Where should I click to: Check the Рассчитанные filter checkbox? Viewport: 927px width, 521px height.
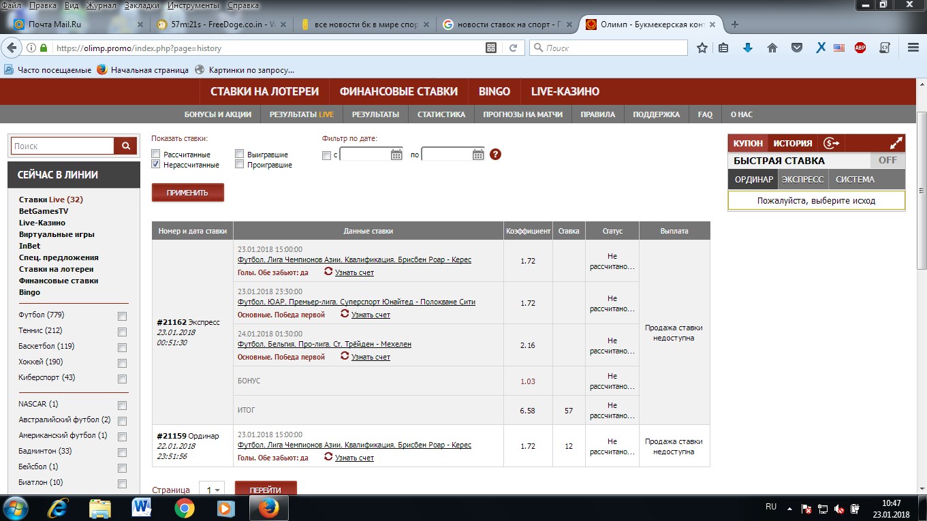coord(156,154)
